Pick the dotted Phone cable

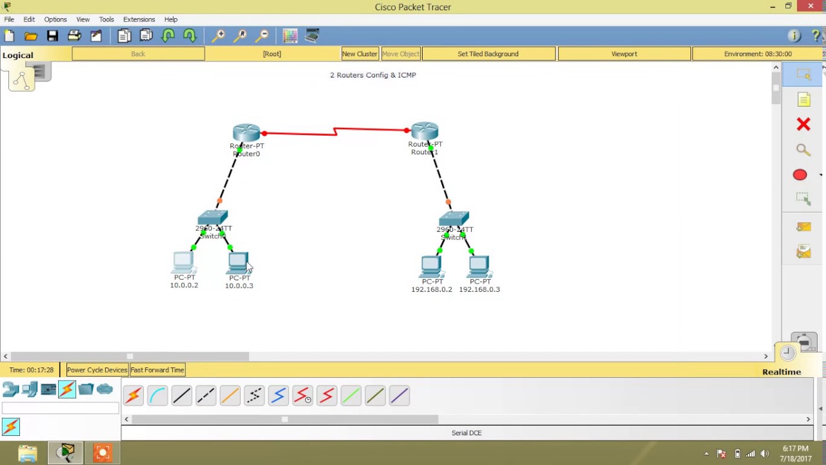(254, 395)
